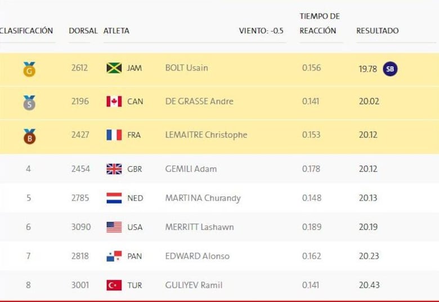Click the silver medal icon
The image size is (439, 302).
click(x=29, y=103)
